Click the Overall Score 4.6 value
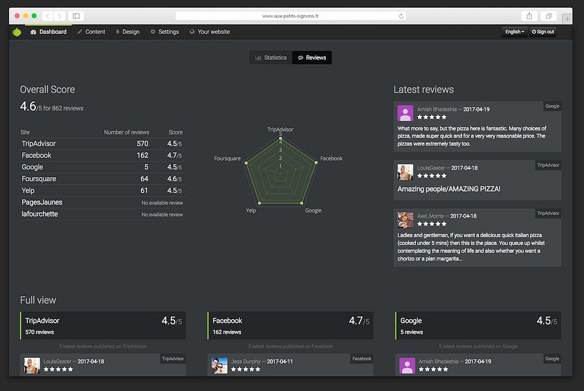The width and height of the screenshot is (584, 391). (28, 106)
